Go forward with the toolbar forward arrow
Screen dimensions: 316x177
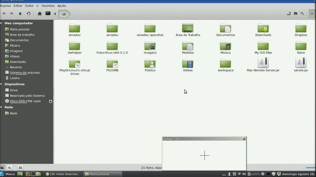[x=12, y=14]
